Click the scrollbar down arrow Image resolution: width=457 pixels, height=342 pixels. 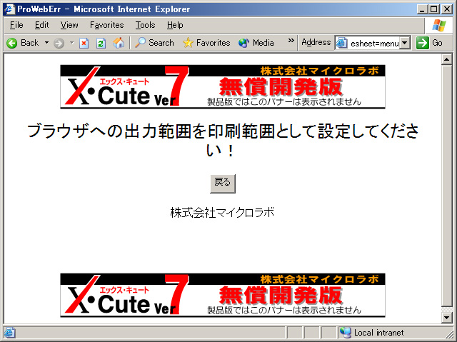[446, 317]
